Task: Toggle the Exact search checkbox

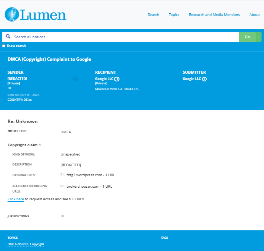Action: [x=4, y=46]
